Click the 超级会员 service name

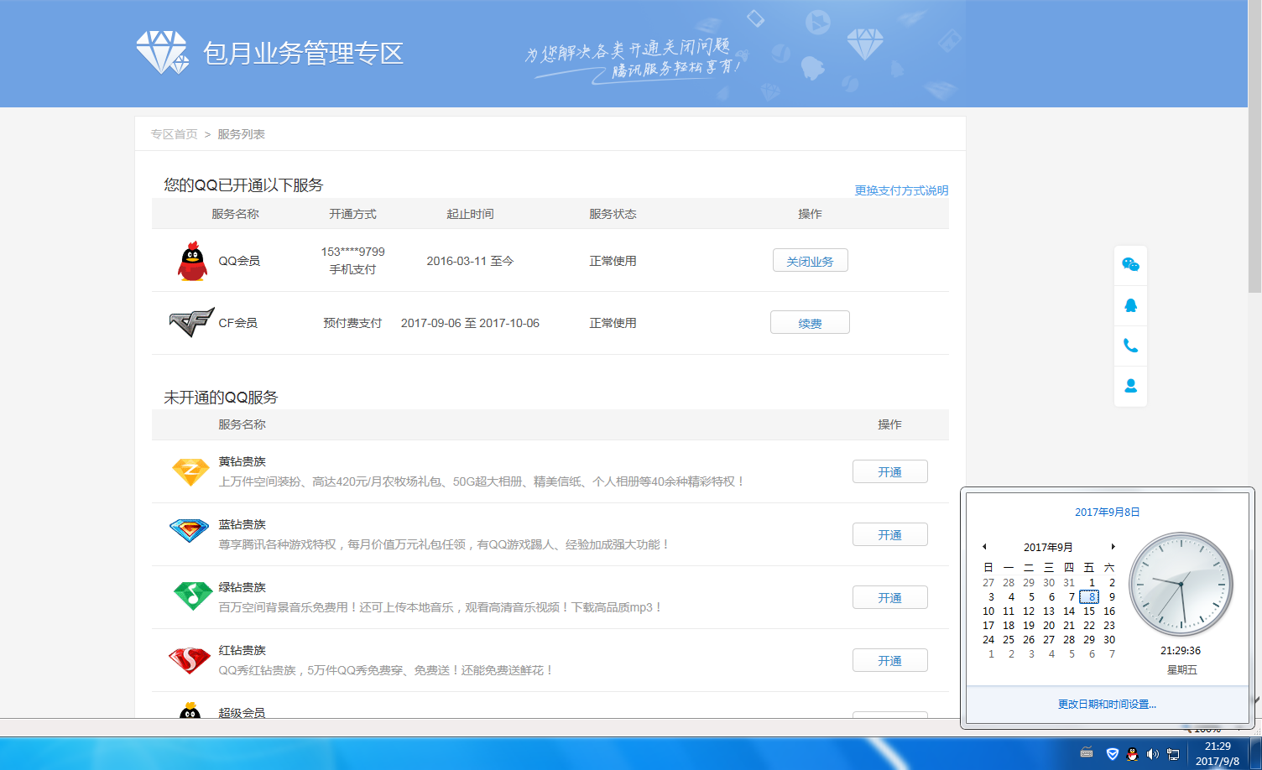pyautogui.click(x=242, y=712)
